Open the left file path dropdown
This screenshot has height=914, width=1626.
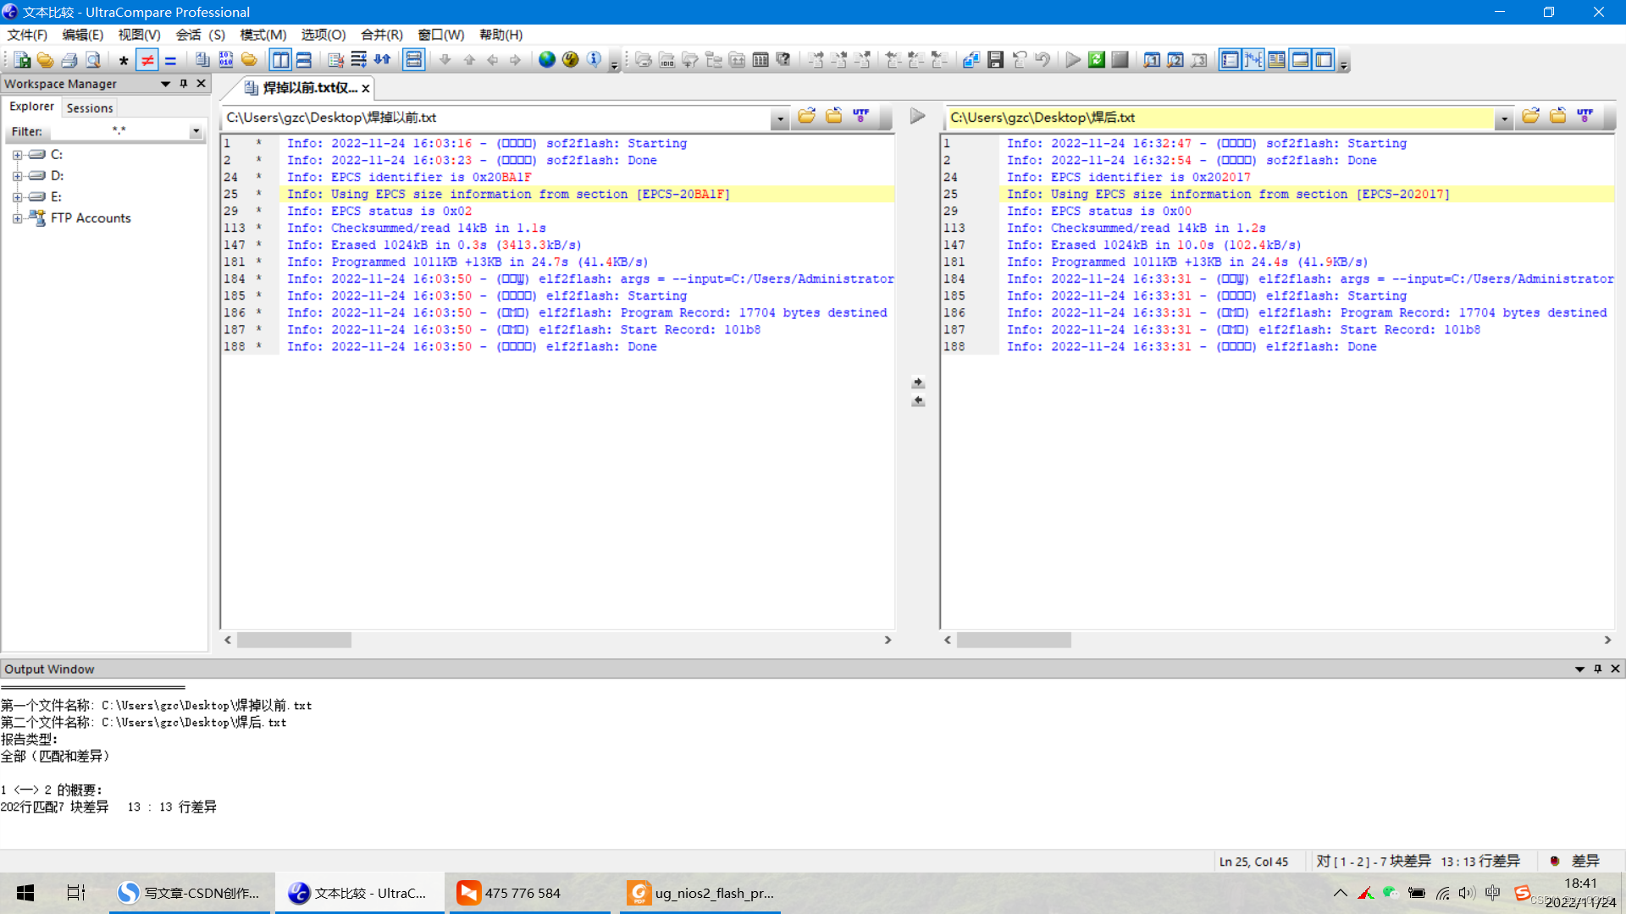(779, 118)
